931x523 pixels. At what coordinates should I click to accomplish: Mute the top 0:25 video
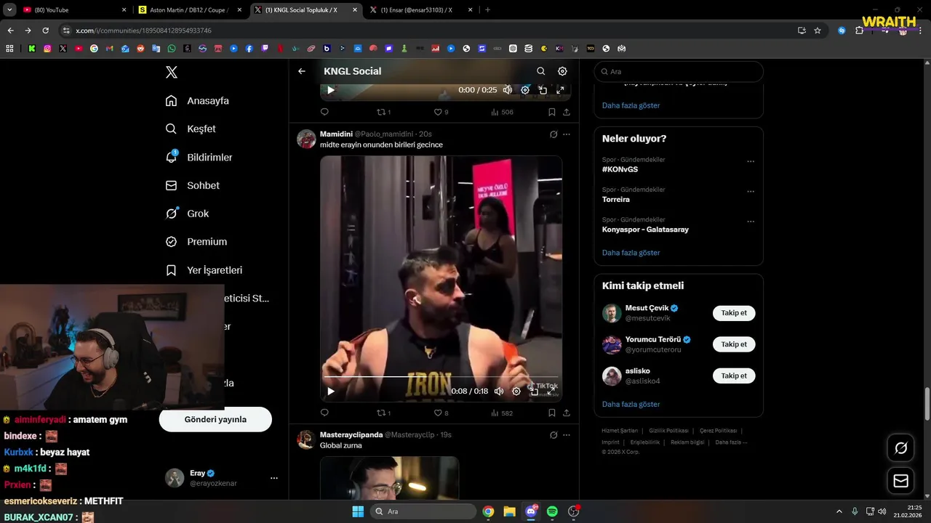(x=508, y=90)
